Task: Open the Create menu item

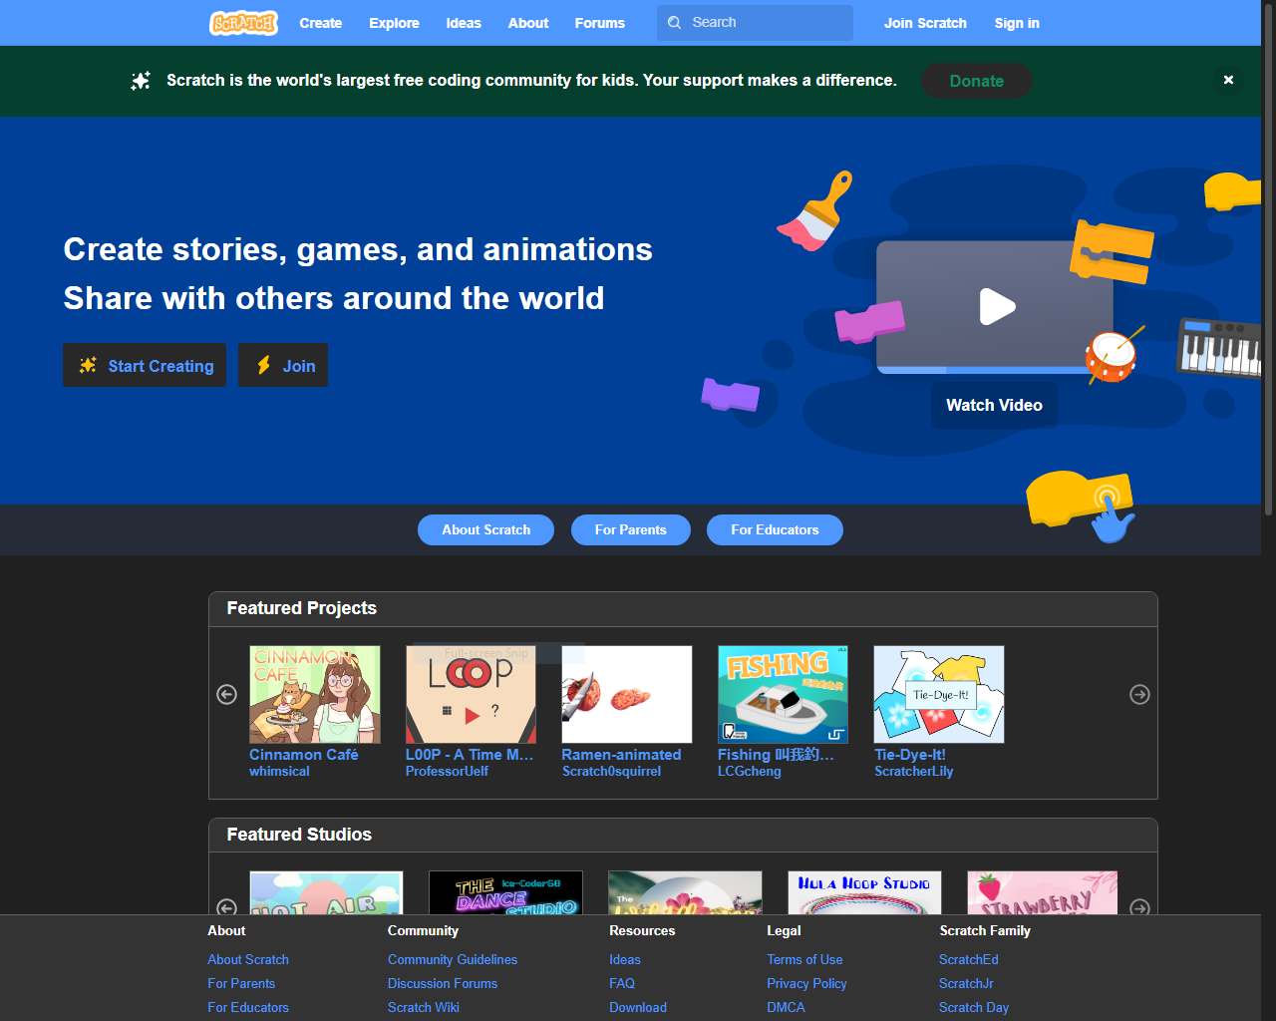Action: (x=321, y=23)
